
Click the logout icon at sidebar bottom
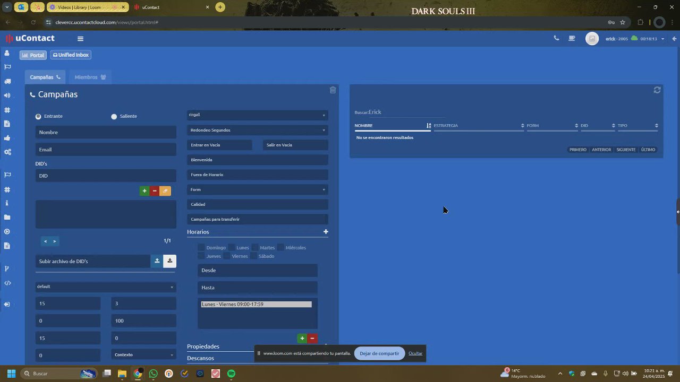point(7,304)
